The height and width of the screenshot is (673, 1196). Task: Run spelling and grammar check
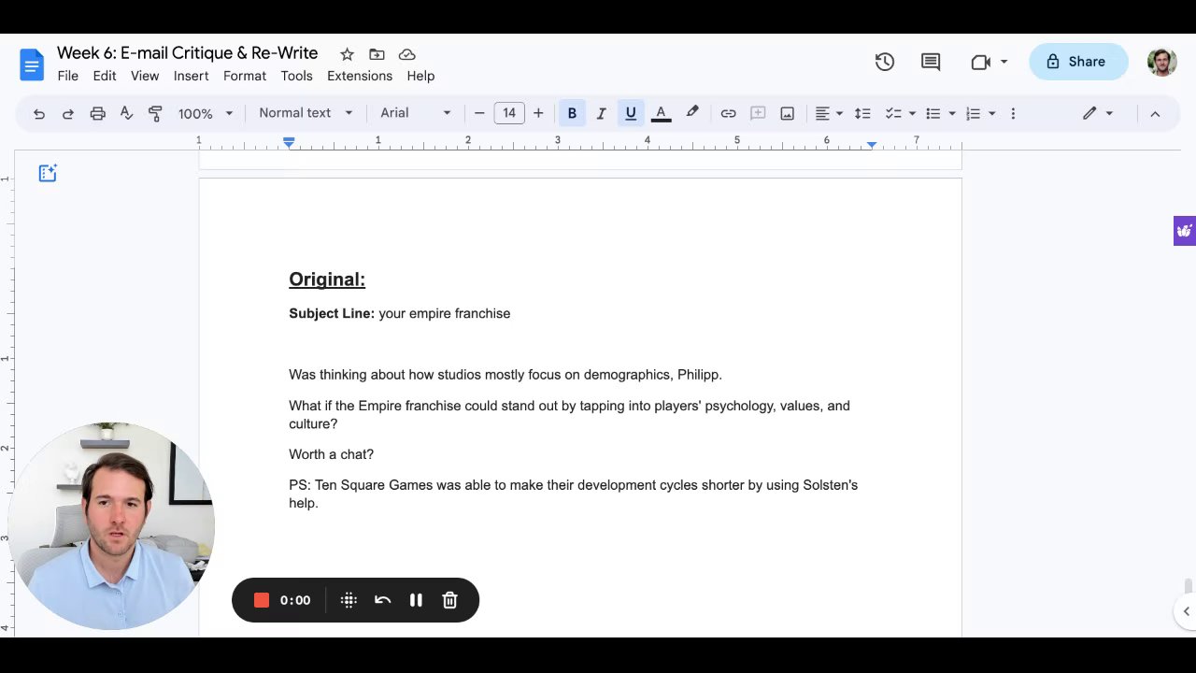coord(126,113)
